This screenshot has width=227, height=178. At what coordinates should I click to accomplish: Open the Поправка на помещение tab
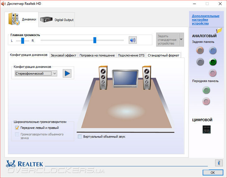point(97,55)
